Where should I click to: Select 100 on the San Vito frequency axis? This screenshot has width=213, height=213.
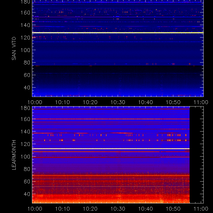pos(25,50)
